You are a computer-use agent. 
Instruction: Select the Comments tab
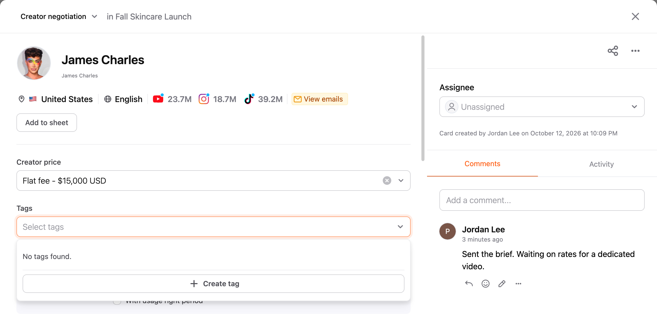point(482,164)
